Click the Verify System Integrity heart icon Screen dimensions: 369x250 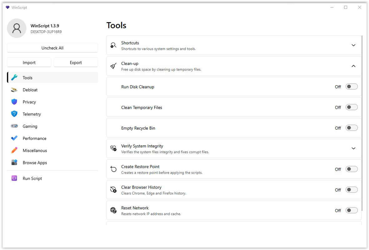[113, 148]
